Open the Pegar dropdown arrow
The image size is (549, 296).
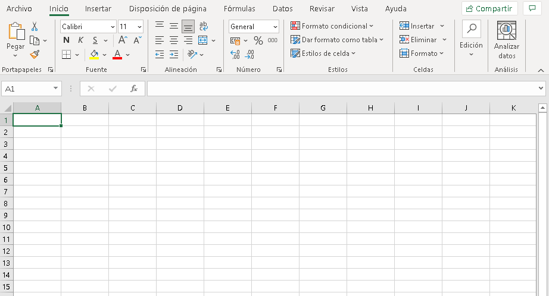click(15, 55)
